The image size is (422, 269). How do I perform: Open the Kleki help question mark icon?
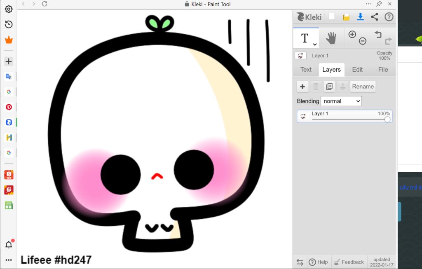pos(389,17)
